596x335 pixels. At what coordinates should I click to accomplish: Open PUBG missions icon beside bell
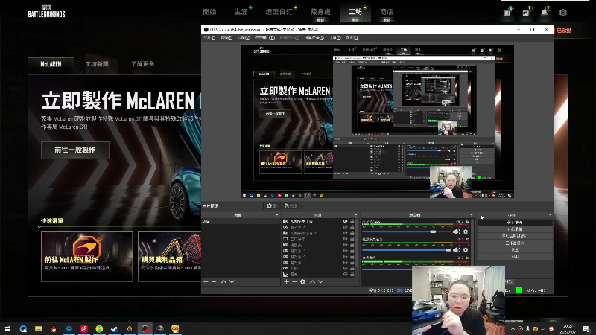(x=526, y=12)
